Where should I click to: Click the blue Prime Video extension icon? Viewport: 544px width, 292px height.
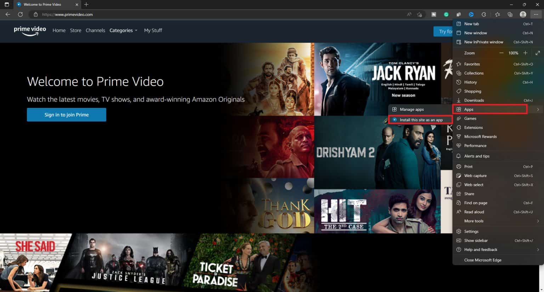471,15
